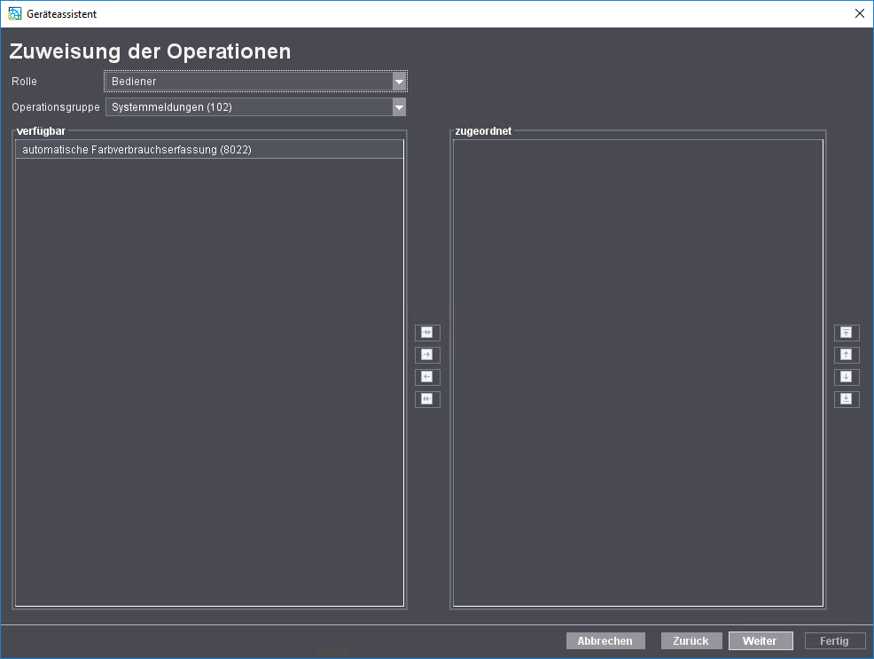The width and height of the screenshot is (874, 659).
Task: Go back with the Zurück button
Action: coord(691,640)
